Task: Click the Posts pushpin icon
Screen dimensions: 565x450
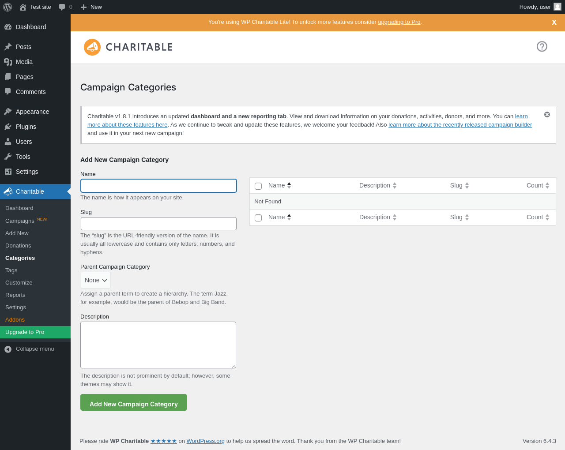Action: (x=8, y=47)
